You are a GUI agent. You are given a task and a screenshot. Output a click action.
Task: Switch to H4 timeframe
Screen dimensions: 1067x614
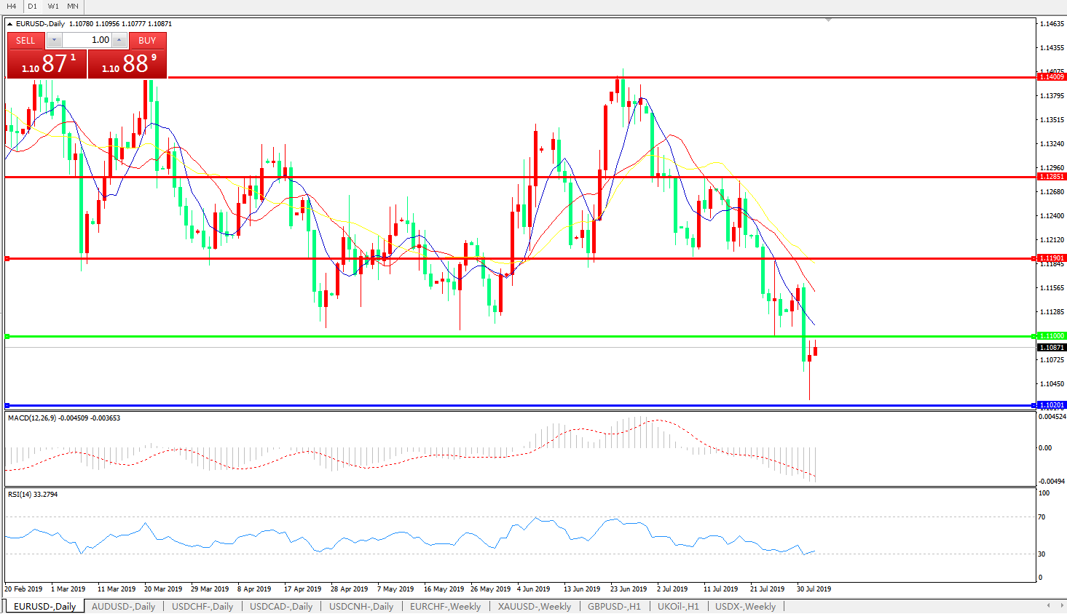12,7
